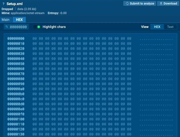Click the View label
This screenshot has height=137, width=180.
[x=145, y=27]
